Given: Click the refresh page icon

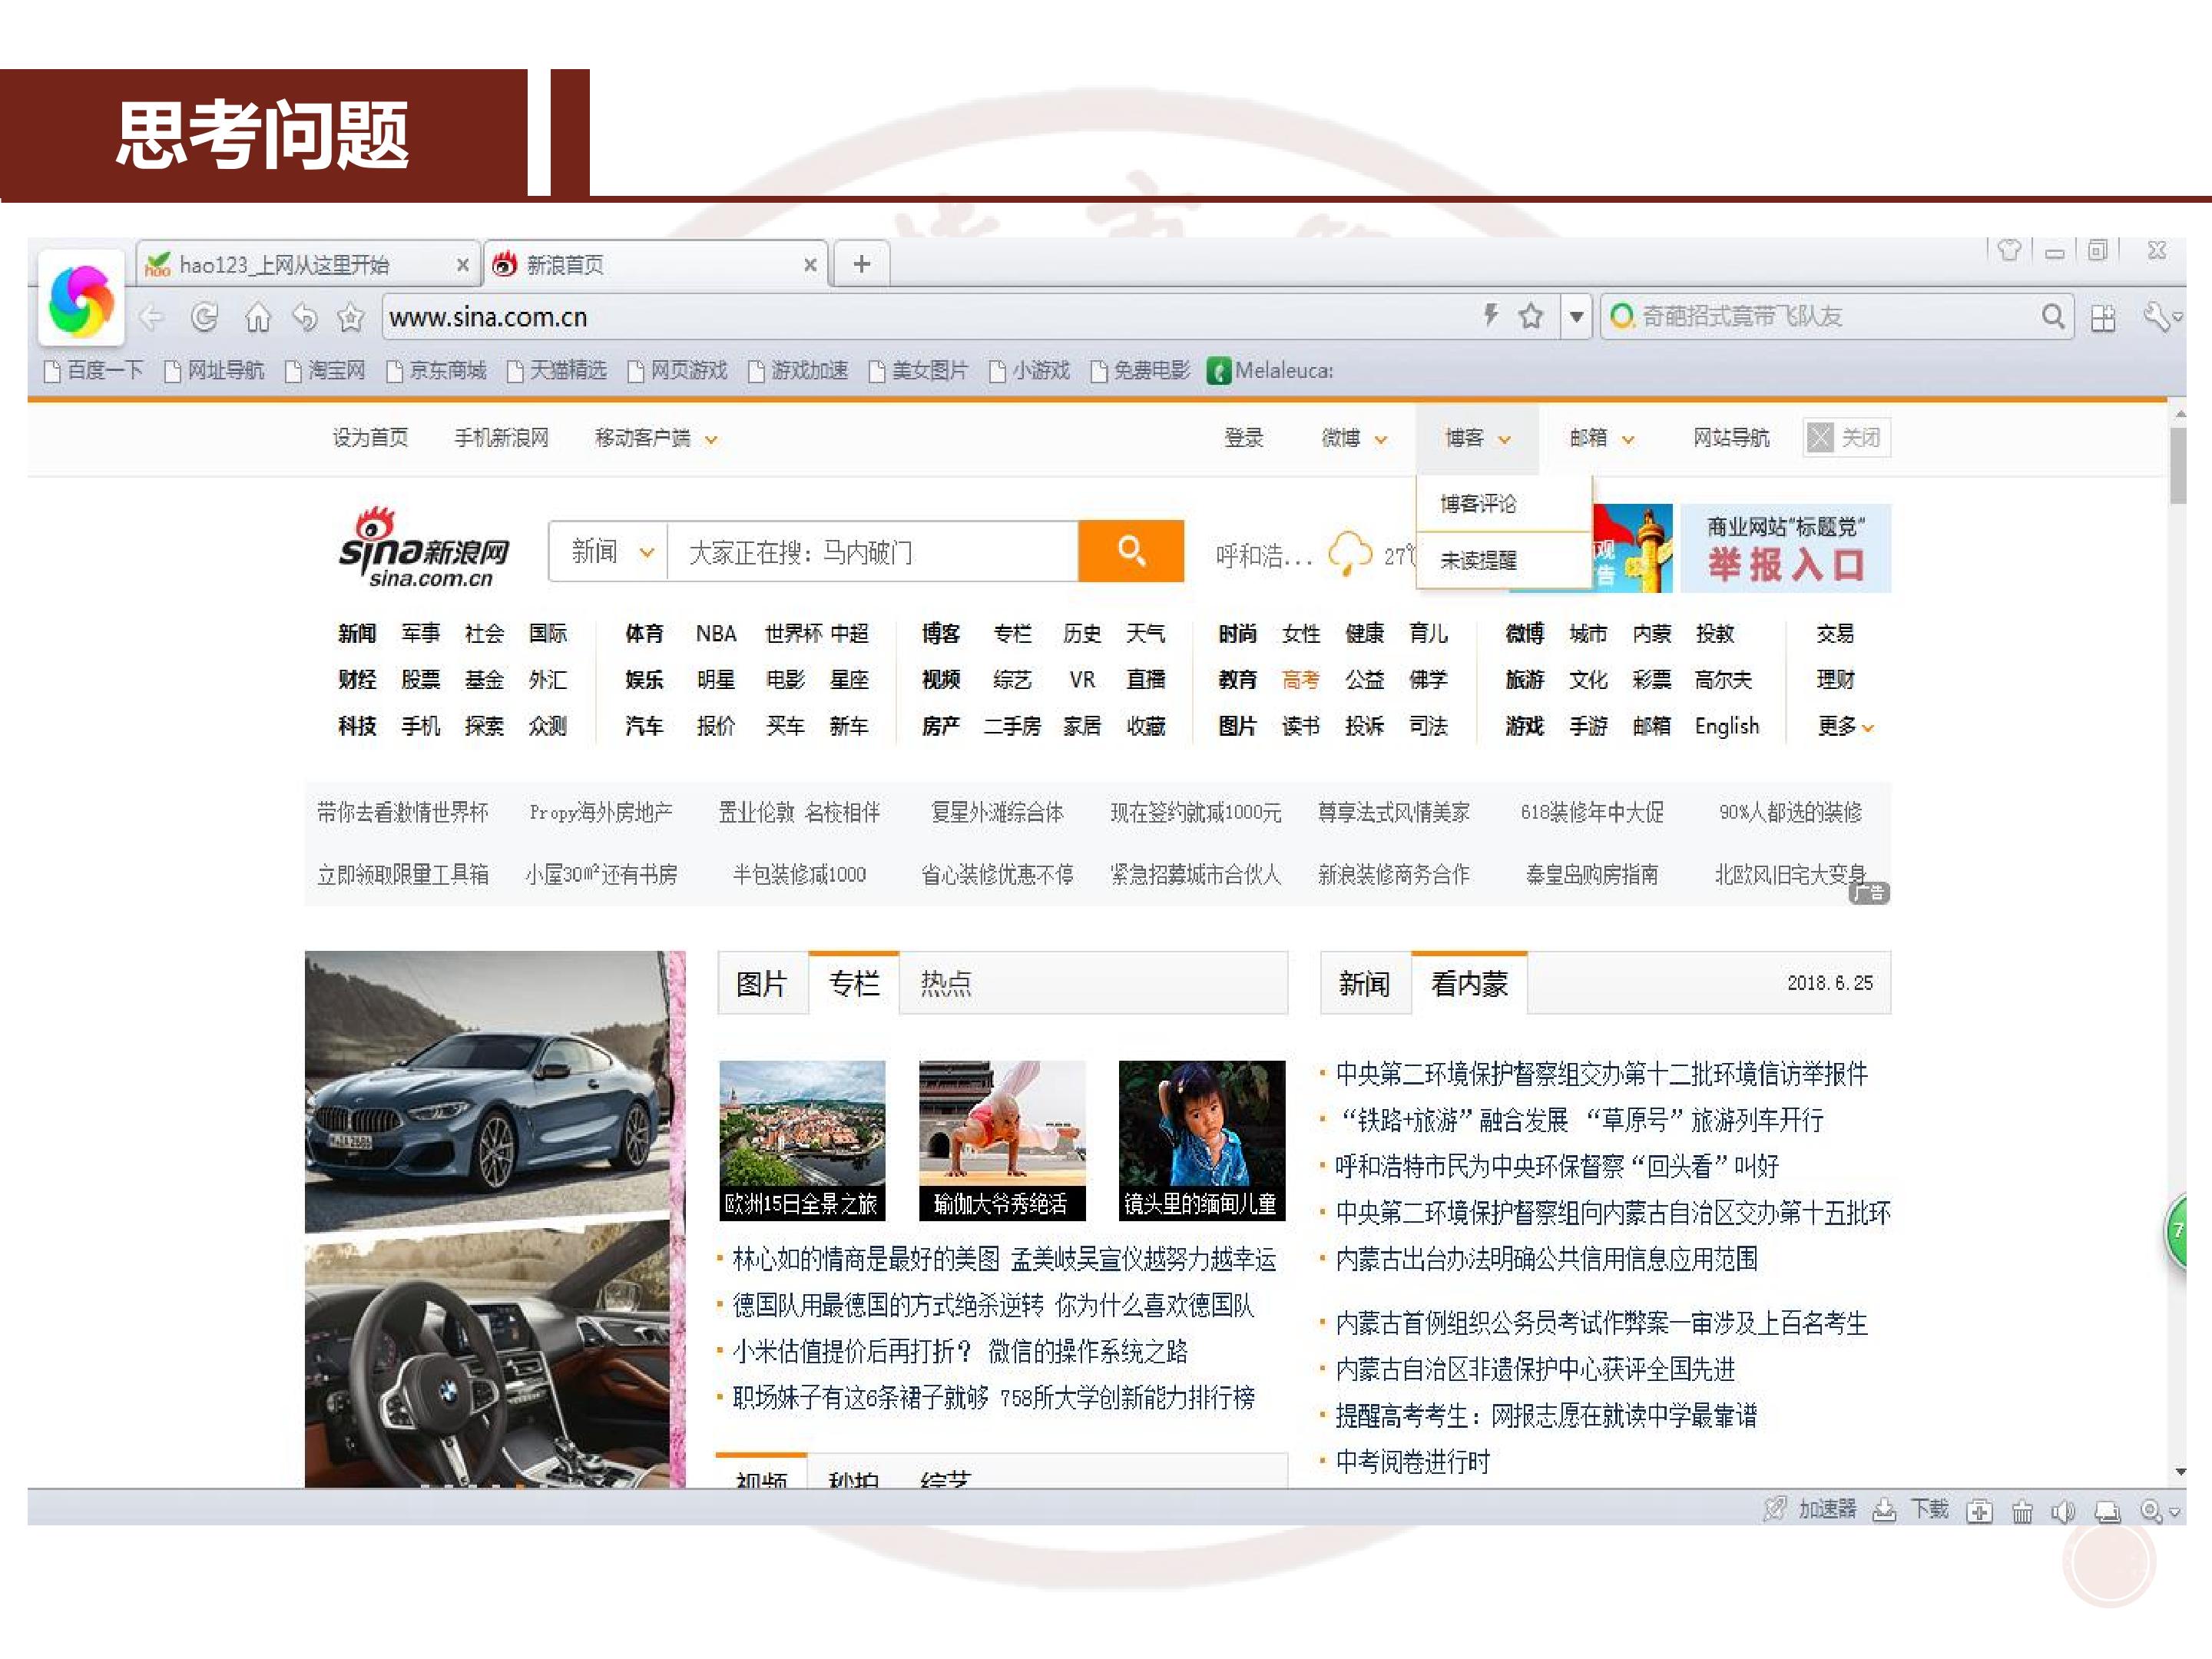Looking at the screenshot, I should [204, 317].
